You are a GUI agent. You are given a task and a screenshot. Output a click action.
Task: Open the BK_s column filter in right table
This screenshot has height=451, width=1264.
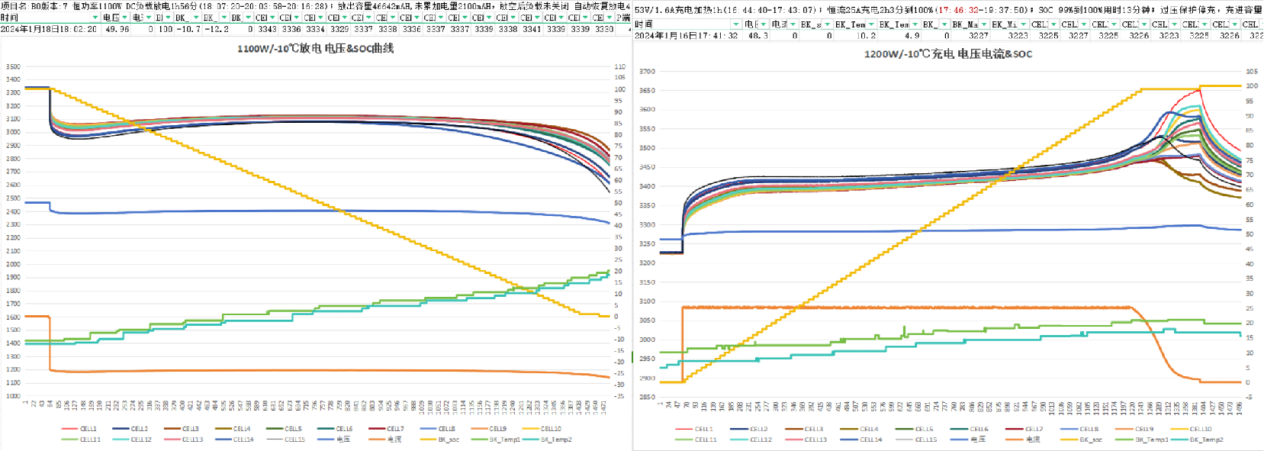pyautogui.click(x=828, y=24)
